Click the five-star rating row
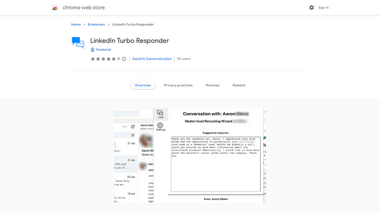 [x=103, y=59]
